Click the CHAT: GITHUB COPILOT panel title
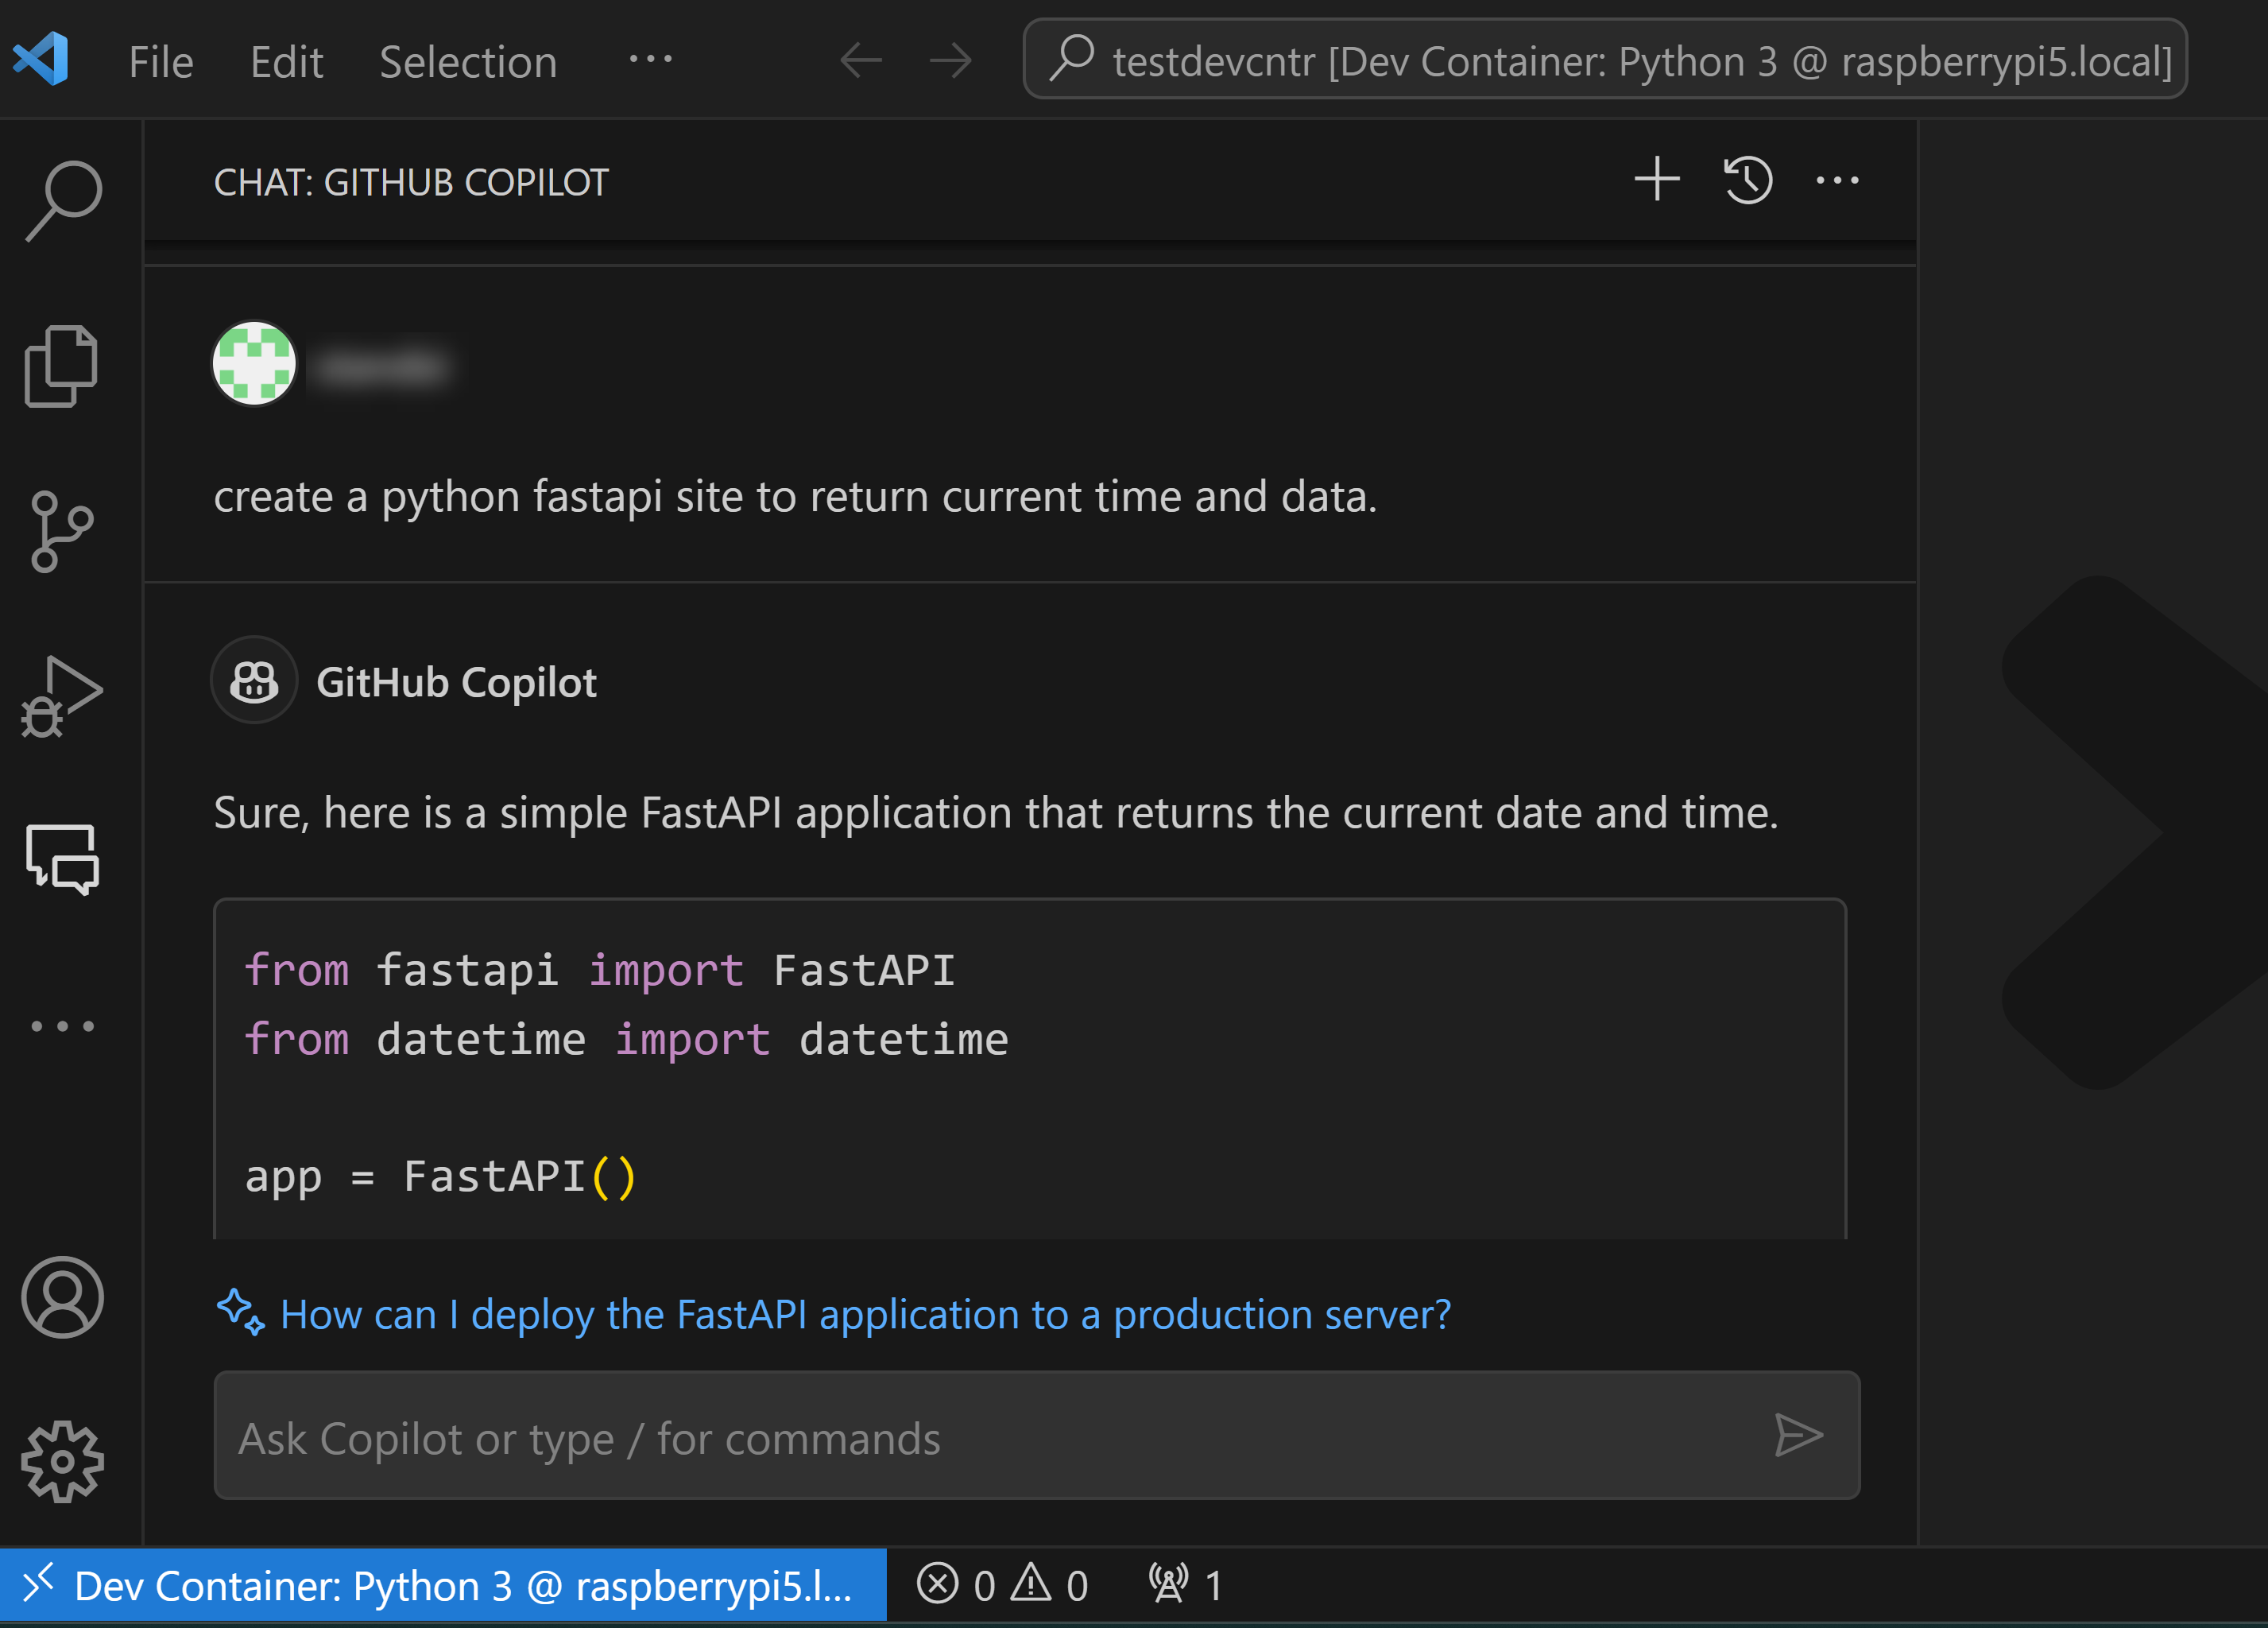The height and width of the screenshot is (1628, 2268). point(411,182)
